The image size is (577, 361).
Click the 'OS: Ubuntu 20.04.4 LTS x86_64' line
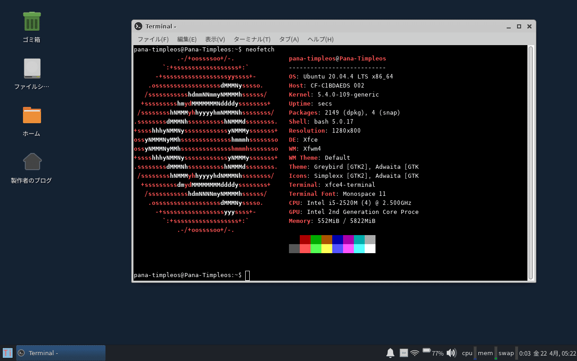(341, 77)
